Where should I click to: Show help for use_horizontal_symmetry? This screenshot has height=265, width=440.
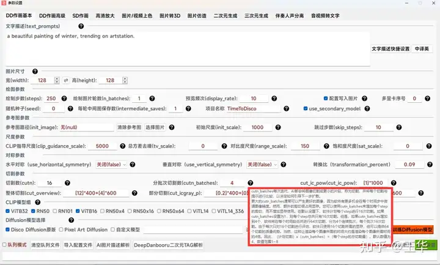click(133, 165)
